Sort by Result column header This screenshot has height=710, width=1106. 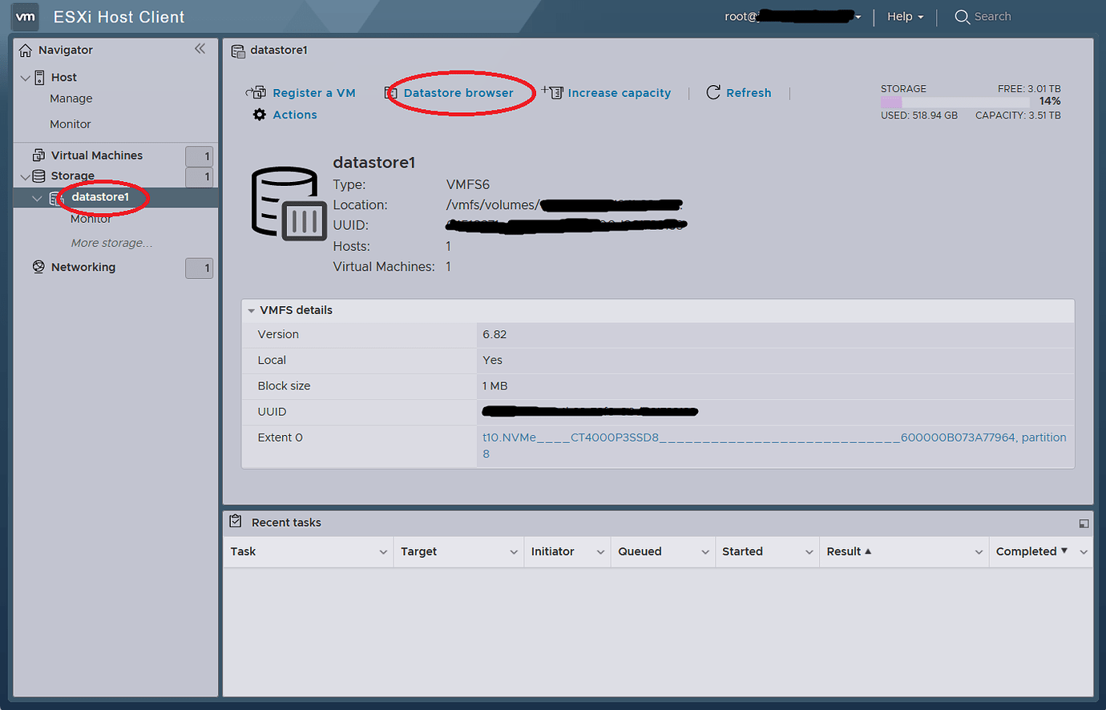click(844, 551)
